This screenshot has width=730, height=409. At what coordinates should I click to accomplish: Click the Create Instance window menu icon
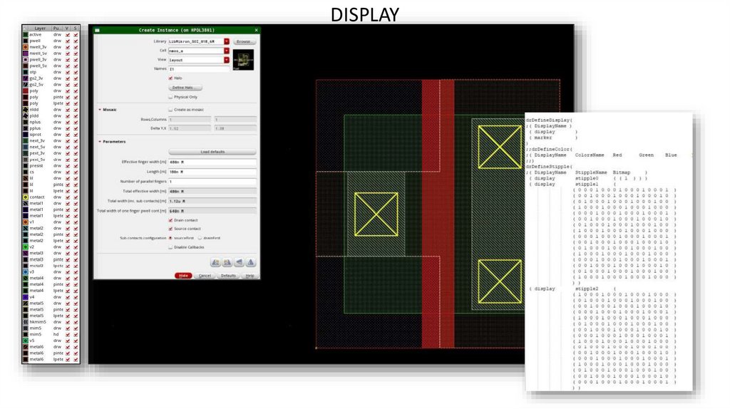(x=97, y=30)
